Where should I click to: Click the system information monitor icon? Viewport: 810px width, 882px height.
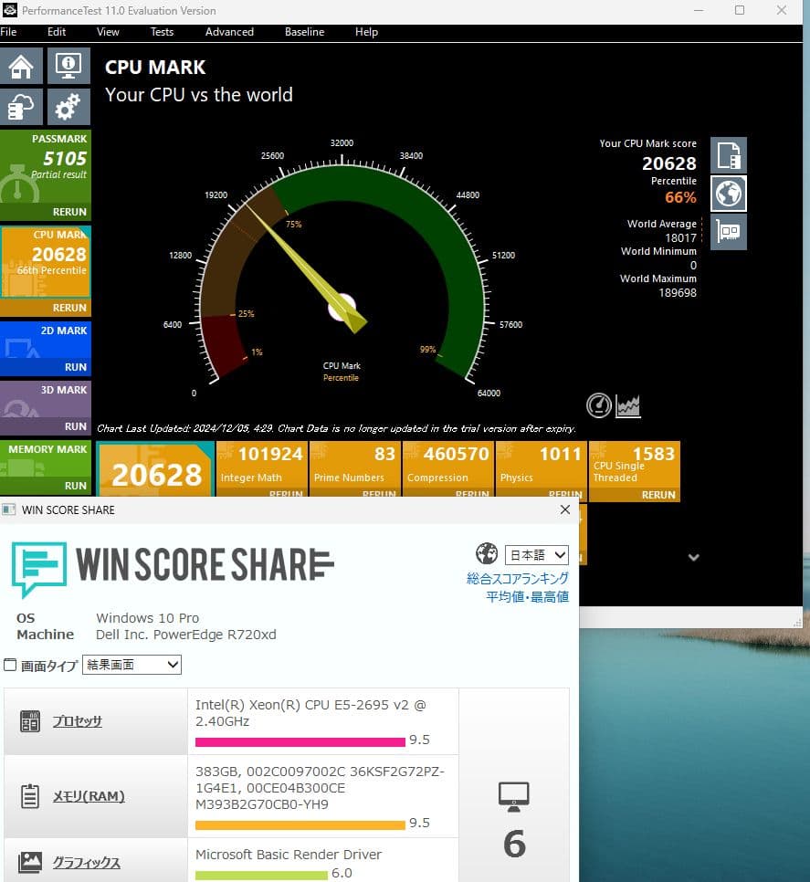pyautogui.click(x=68, y=65)
